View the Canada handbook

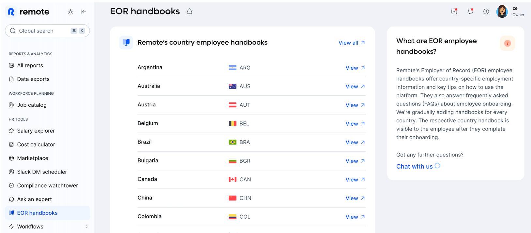point(355,179)
